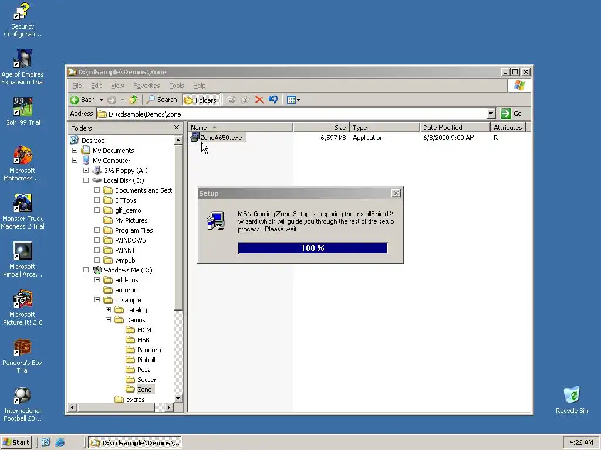Expand 3½ Floppy (A:) node
Viewport: 601px width, 450px height.
tap(86, 171)
